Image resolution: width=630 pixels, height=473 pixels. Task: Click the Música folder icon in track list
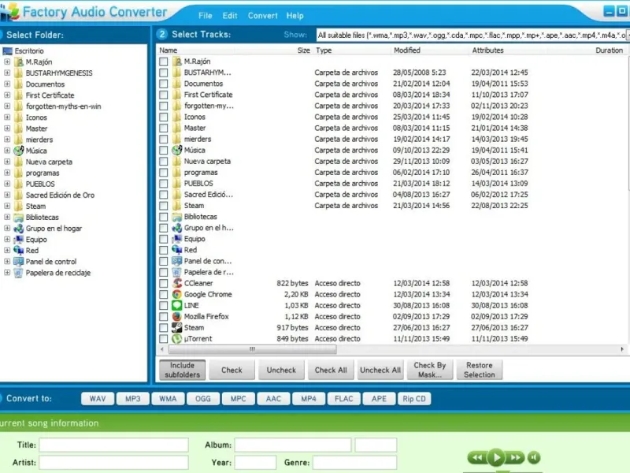176,150
